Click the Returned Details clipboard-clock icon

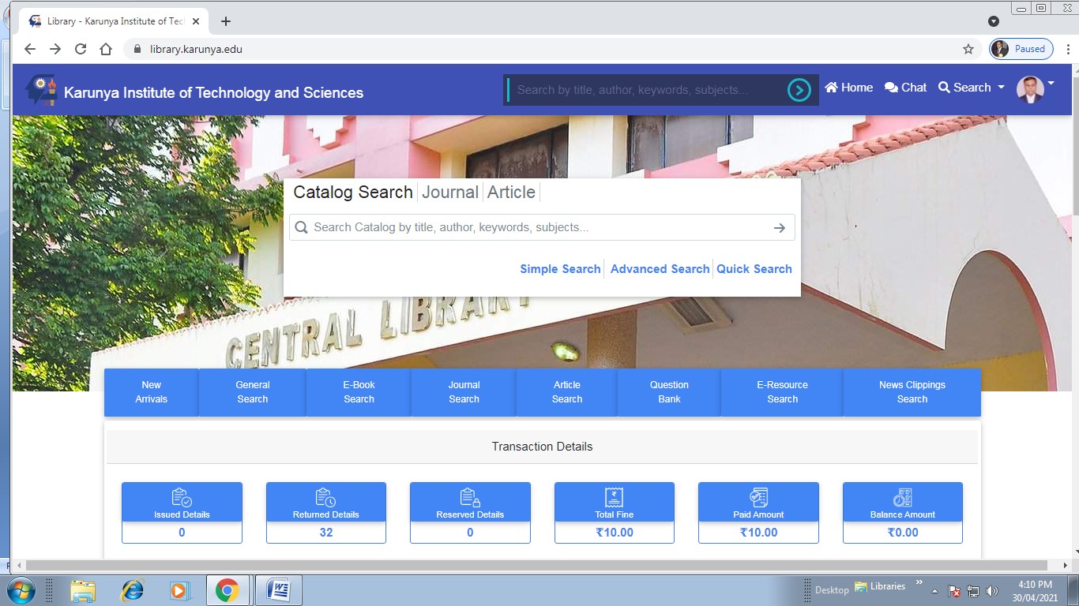click(325, 497)
